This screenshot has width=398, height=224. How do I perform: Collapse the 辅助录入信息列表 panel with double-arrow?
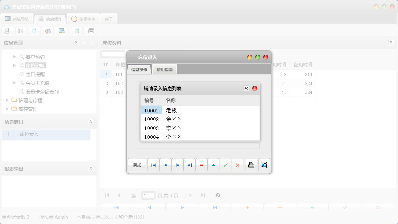tap(246, 88)
